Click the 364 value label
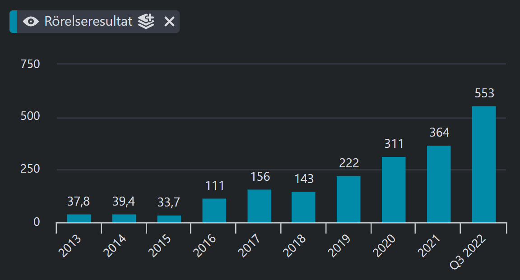 (439, 133)
